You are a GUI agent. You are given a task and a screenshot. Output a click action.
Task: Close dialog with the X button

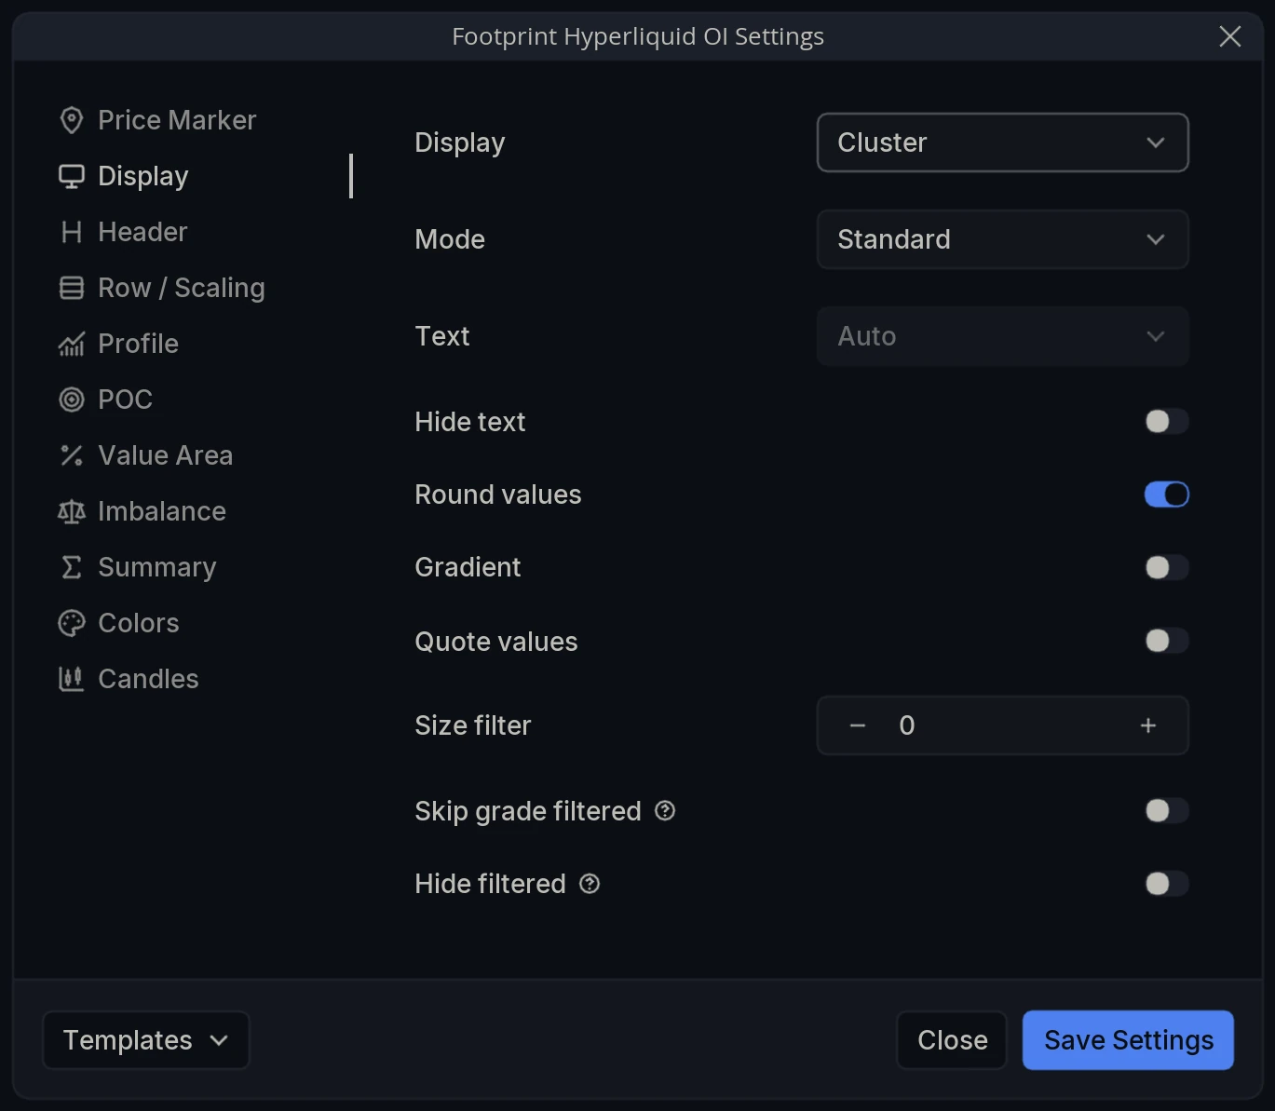pos(1230,36)
